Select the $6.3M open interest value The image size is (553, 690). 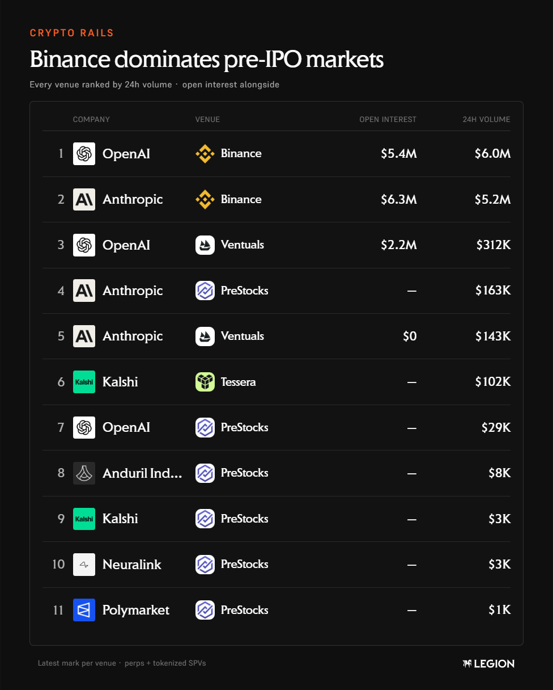[x=399, y=199]
